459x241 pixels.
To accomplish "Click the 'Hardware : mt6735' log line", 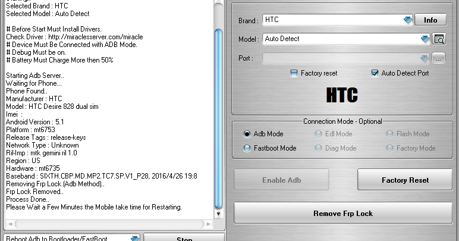I will (33, 168).
